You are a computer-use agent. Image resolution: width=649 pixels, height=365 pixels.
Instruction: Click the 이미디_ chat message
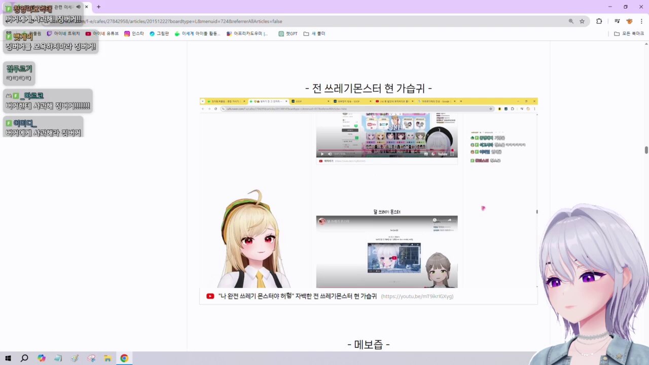pyautogui.click(x=43, y=128)
